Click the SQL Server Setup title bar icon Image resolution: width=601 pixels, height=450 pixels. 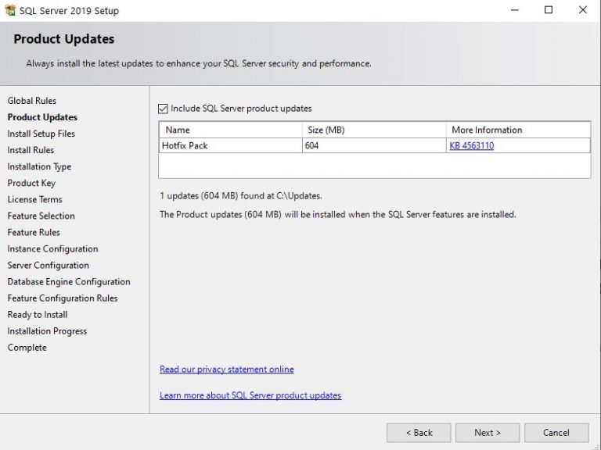click(10, 10)
